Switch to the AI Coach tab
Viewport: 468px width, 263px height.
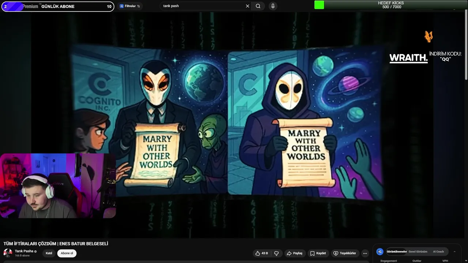click(x=438, y=252)
